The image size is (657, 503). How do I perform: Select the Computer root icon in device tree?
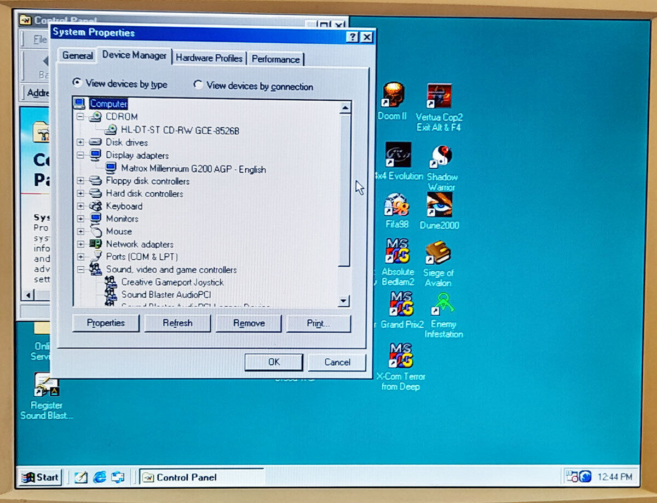[x=80, y=104]
